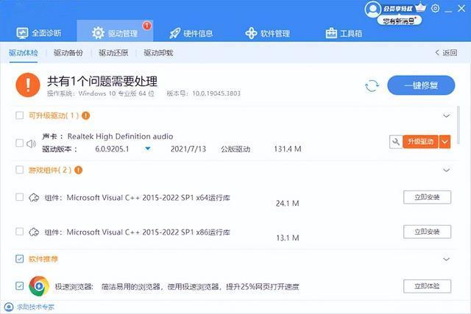
Task: Tick the Visual C++ x86运行库 checkbox
Action: click(20, 232)
